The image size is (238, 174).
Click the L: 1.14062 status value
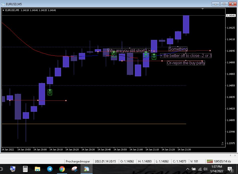pos(162,161)
